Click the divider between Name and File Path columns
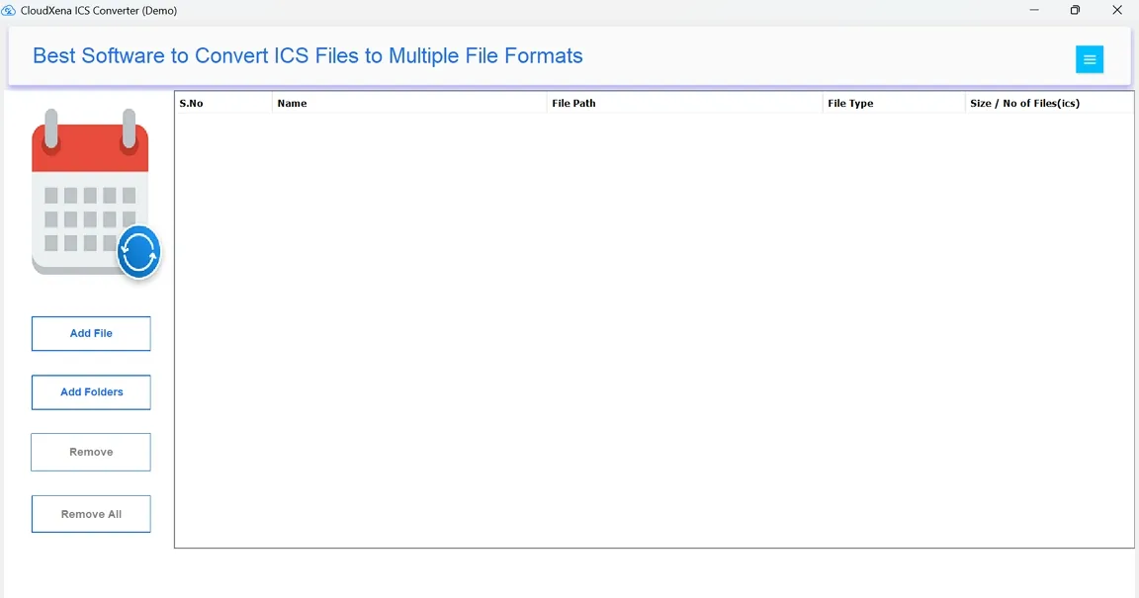Screen dimensions: 1139x598 pos(547,103)
